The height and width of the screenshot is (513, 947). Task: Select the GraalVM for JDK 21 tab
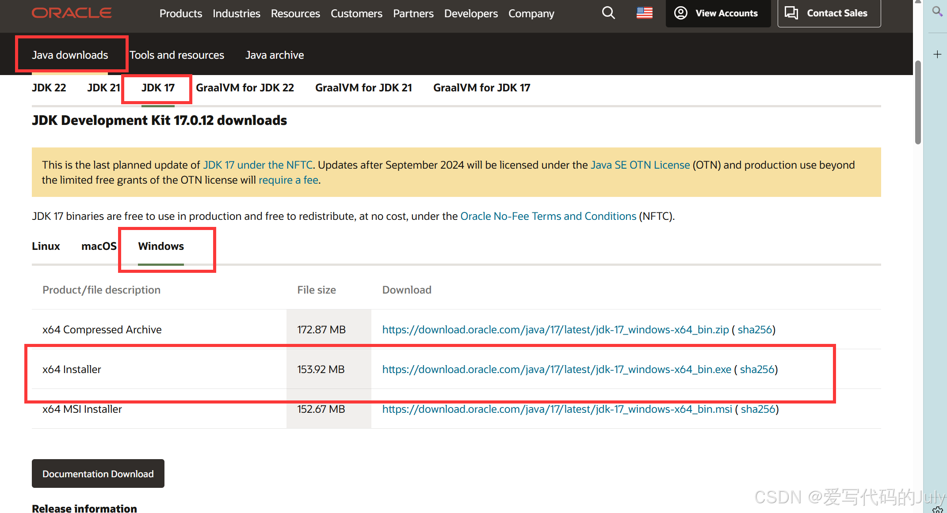coord(363,88)
